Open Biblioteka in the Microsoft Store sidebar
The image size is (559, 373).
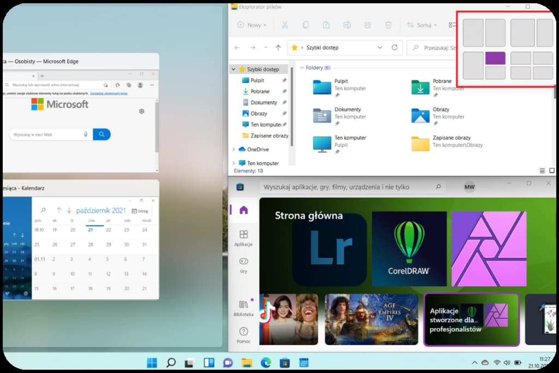tap(243, 308)
